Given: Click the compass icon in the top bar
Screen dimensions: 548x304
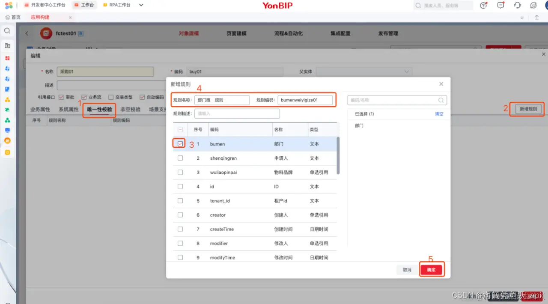Looking at the screenshot, I should (533, 6).
